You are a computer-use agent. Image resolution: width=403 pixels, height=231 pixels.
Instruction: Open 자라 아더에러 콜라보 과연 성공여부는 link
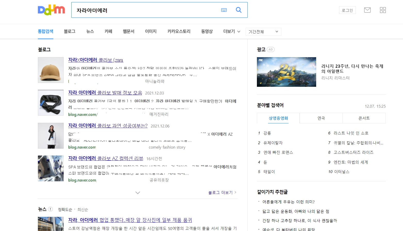[x=108, y=126]
